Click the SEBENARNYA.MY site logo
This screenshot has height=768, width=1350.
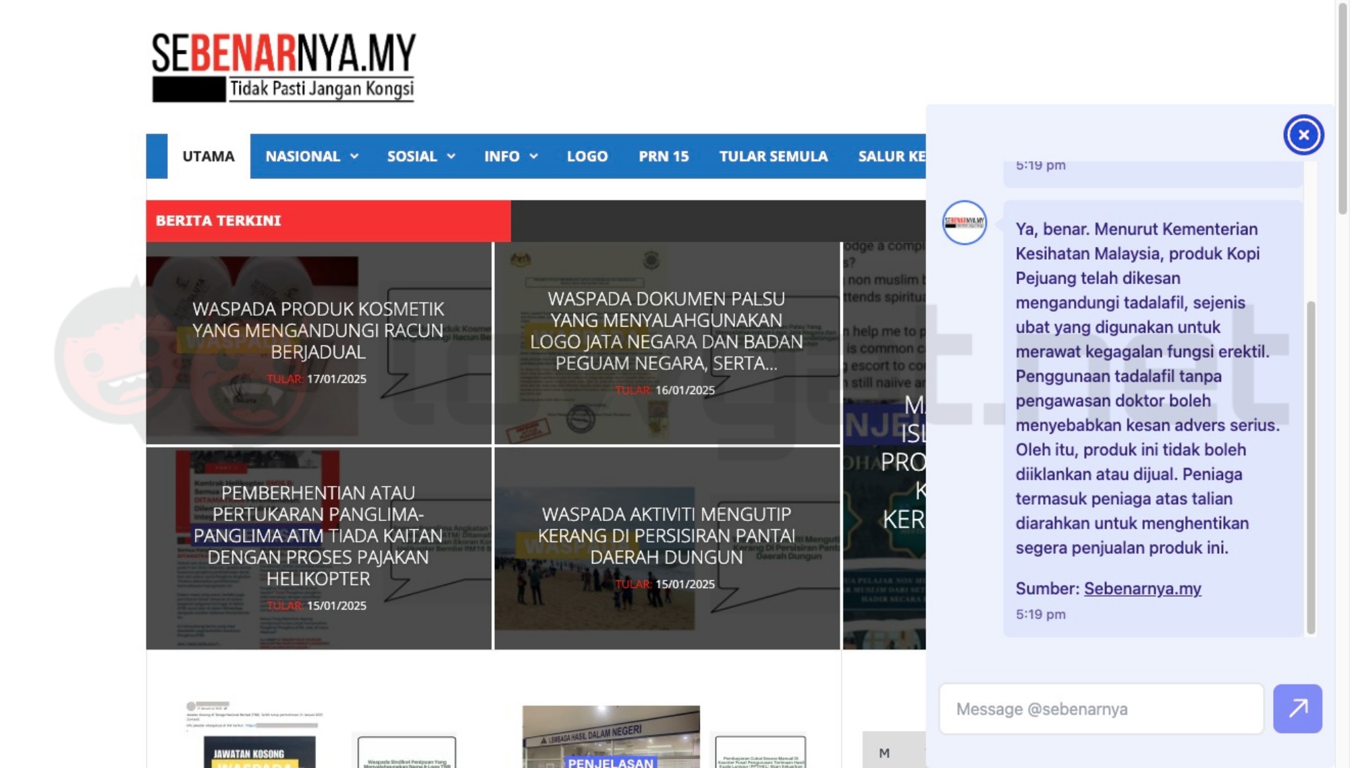tap(283, 67)
